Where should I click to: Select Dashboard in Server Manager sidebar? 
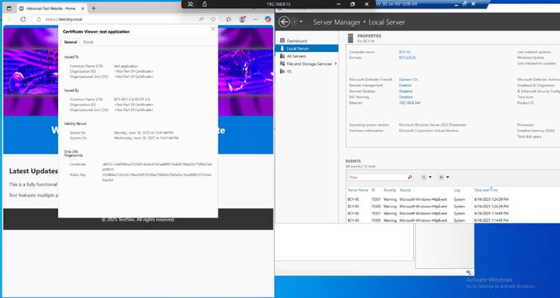point(296,40)
